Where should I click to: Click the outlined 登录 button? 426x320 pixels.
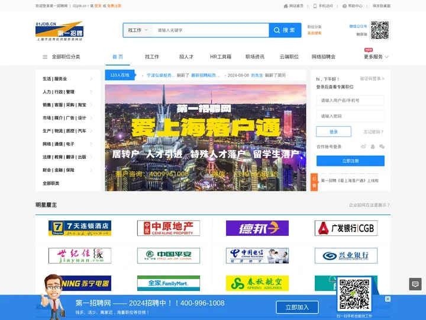pyautogui.click(x=334, y=132)
